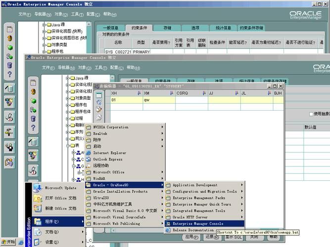This screenshot has height=247, width=330.
Task: Click the trash can icon in back window sidebar
Action: [9, 65]
